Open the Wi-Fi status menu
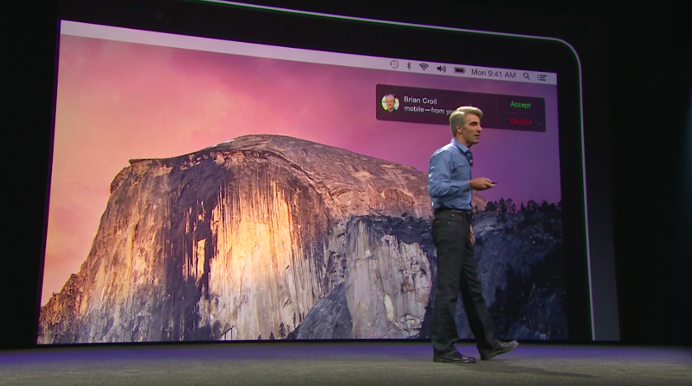Screen dimensions: 692x386 click(424, 67)
